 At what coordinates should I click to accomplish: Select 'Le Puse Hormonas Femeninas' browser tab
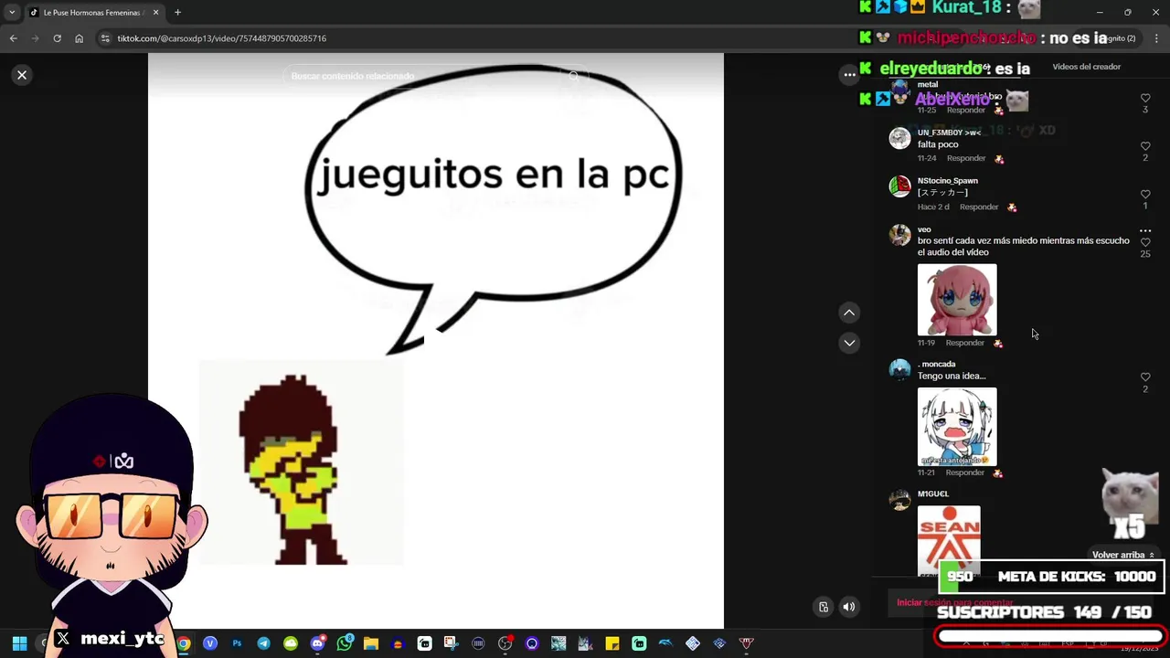(x=92, y=13)
